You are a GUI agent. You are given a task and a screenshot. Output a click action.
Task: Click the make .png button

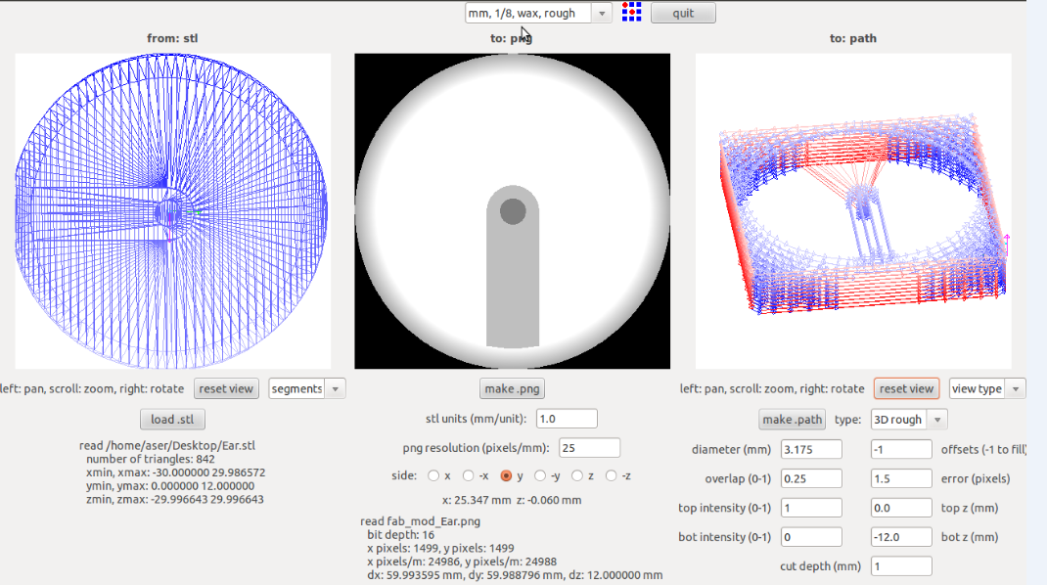coord(512,388)
